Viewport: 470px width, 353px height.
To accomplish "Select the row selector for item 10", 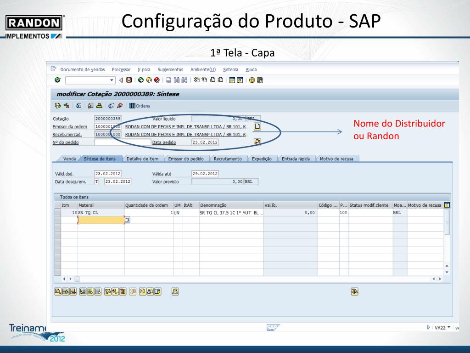I will click(57, 212).
